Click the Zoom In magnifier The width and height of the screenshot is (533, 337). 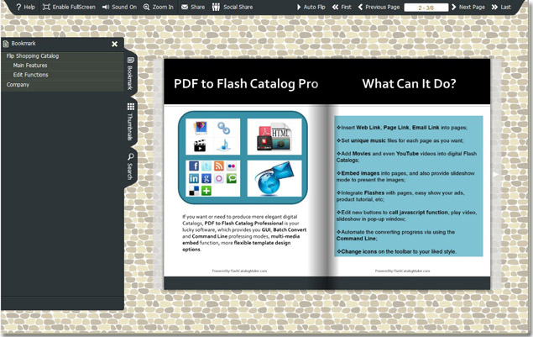[x=159, y=7]
